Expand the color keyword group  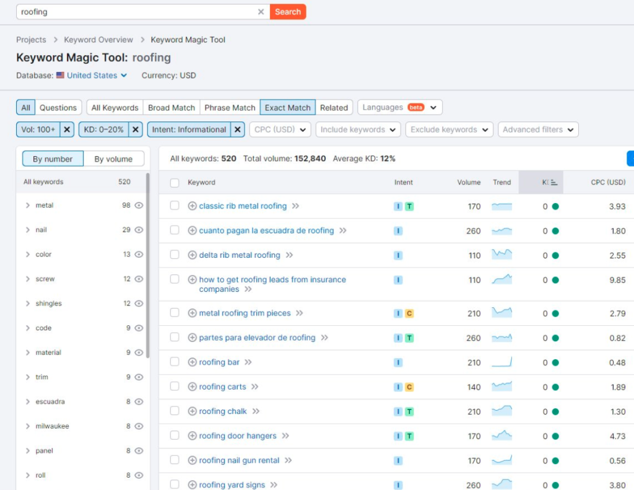click(28, 255)
